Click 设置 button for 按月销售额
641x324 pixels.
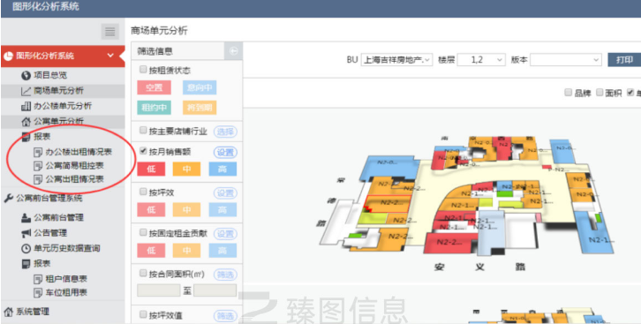(225, 153)
